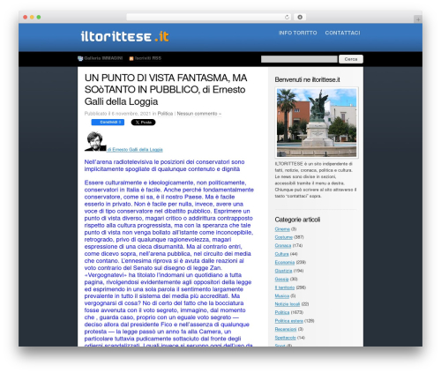
Task: Open the Recensioni category
Action: (286, 329)
